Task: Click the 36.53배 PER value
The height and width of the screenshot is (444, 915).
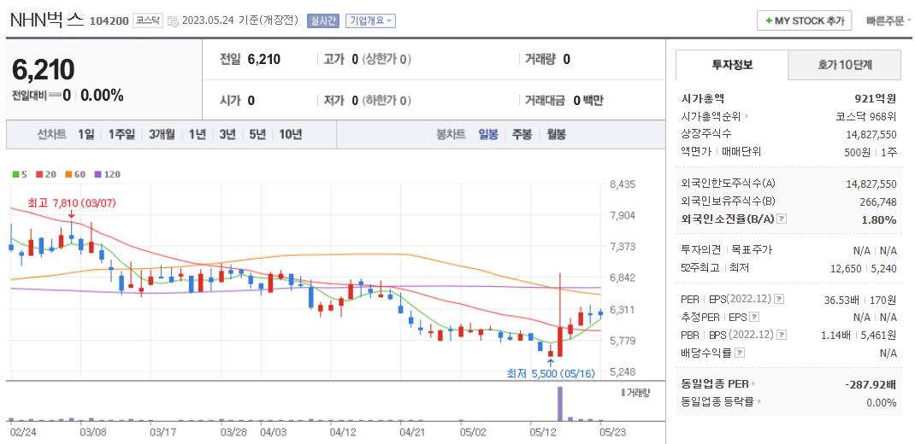Action: click(840, 299)
